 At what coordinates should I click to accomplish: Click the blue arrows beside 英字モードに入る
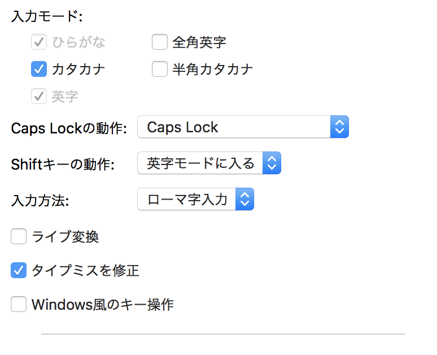pyautogui.click(x=272, y=164)
